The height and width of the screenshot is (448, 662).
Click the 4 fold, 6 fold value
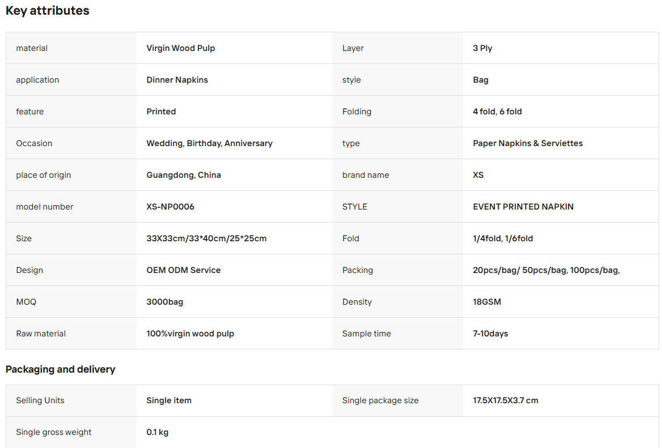coord(497,112)
